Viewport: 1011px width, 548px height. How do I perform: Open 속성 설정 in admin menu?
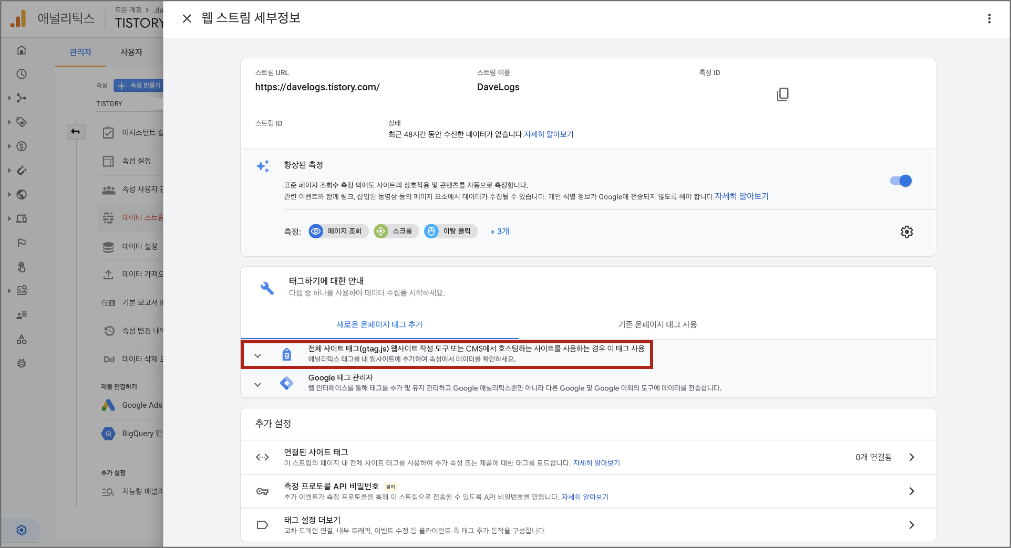pos(131,161)
